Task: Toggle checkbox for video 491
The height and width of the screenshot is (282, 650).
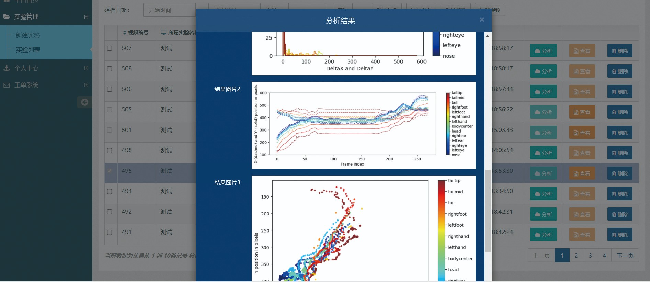Action: click(x=109, y=232)
